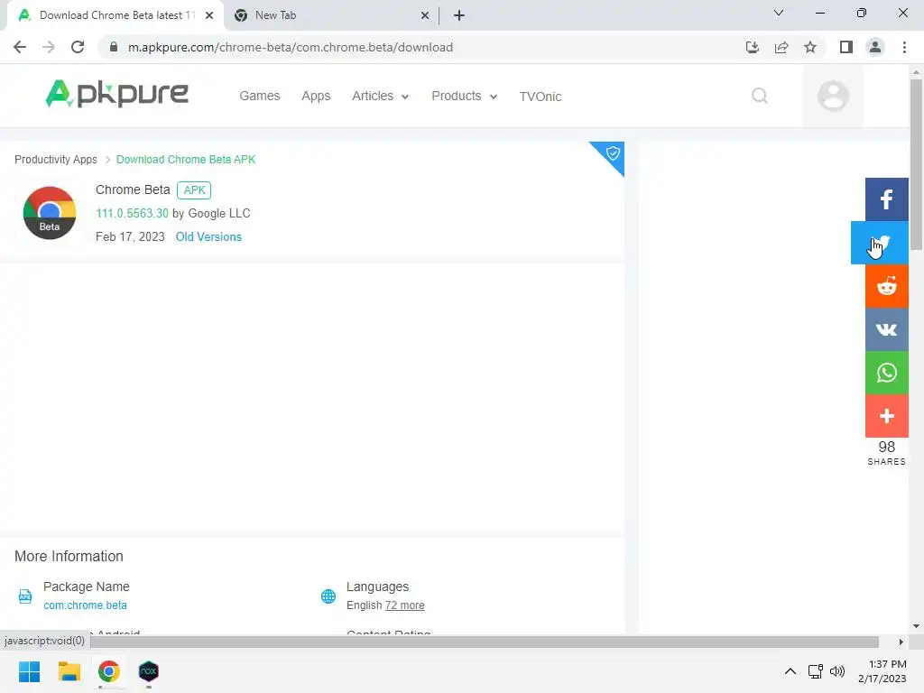The height and width of the screenshot is (693, 924).
Task: Switch to the New Tab tab
Action: (330, 15)
